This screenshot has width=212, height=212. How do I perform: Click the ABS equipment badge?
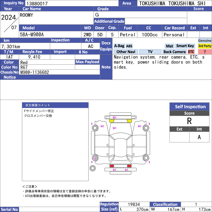click(x=129, y=46)
